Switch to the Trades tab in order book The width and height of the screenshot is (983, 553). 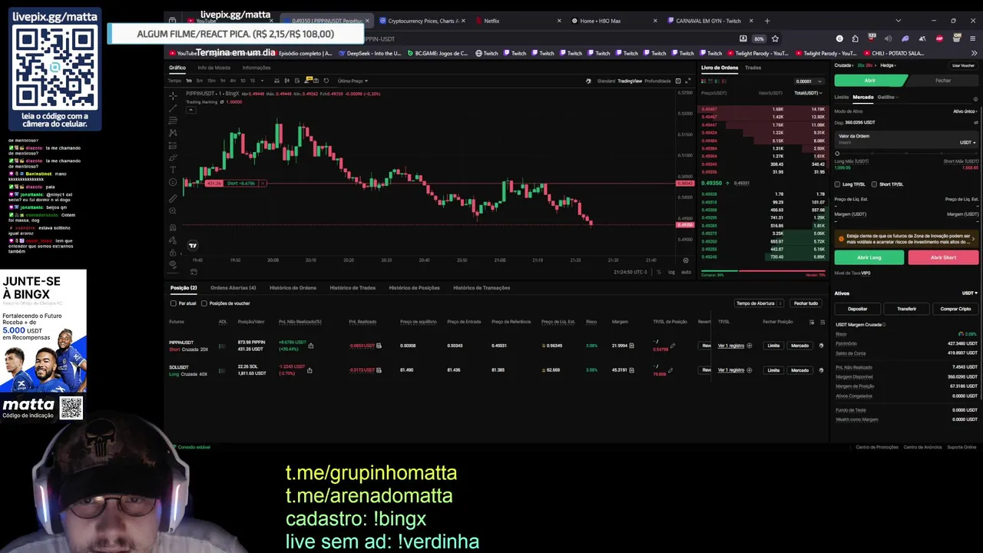[753, 68]
